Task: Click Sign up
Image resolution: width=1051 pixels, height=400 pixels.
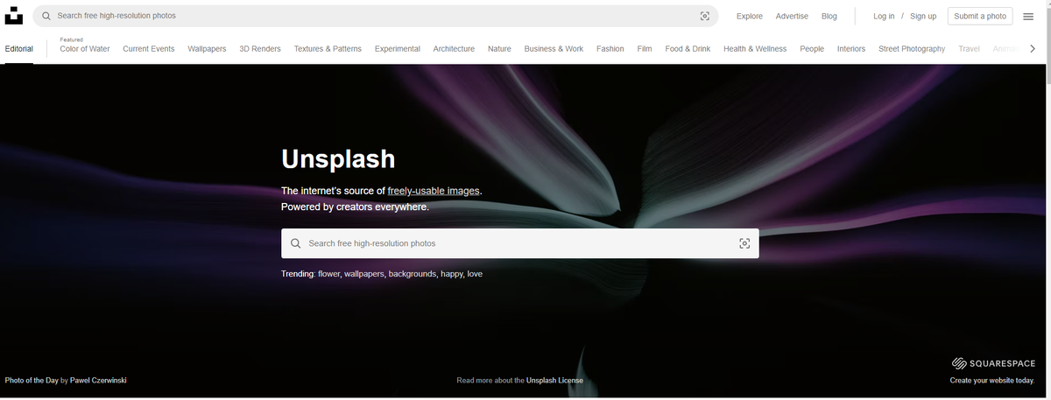Action: 923,16
